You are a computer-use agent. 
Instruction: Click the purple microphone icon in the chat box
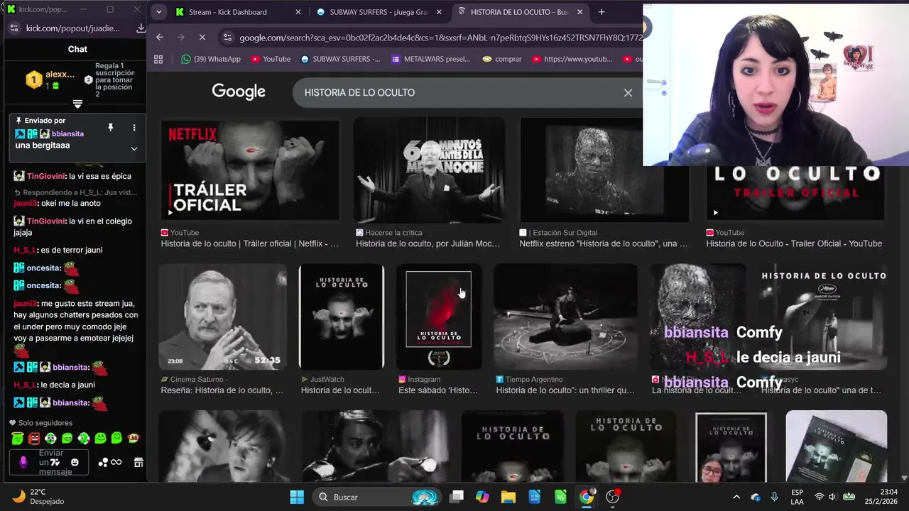tap(23, 462)
